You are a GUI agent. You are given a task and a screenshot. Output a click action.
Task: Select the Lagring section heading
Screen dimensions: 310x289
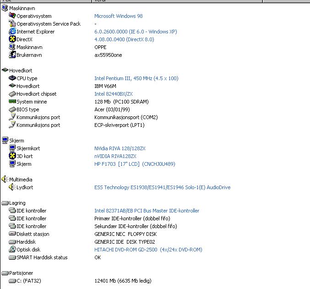point(17,203)
